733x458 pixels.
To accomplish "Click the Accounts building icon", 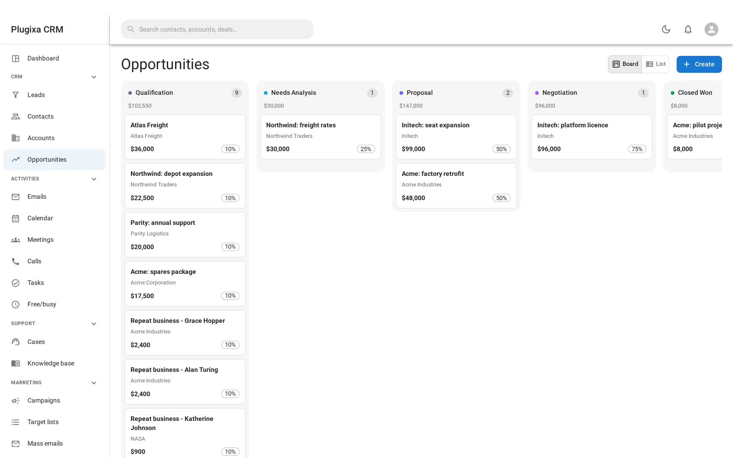I will tap(16, 138).
